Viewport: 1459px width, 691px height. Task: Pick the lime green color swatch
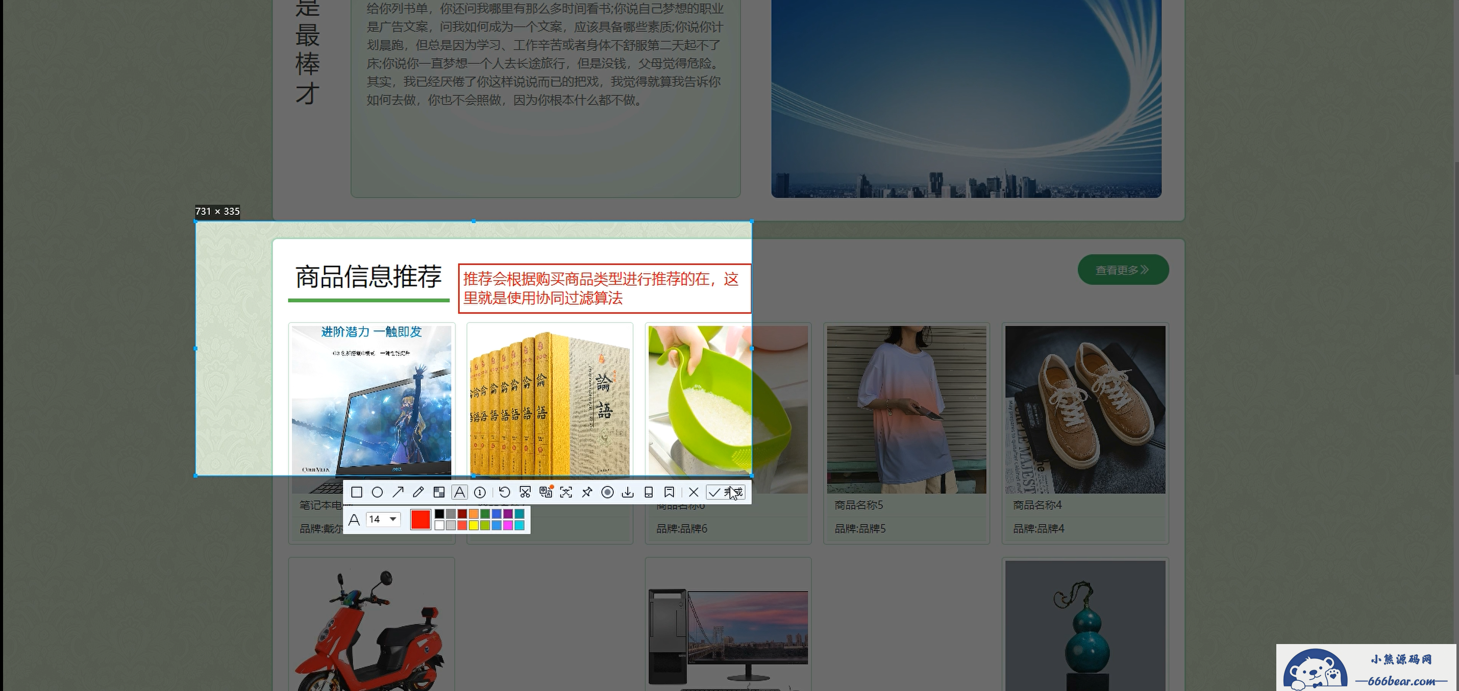(x=485, y=525)
